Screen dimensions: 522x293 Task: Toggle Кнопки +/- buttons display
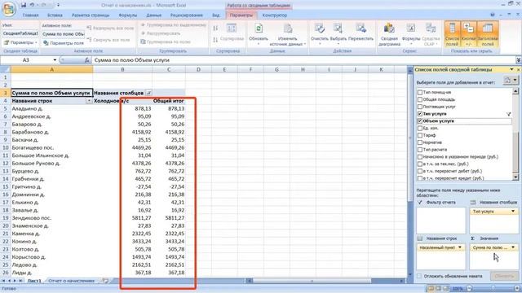(x=468, y=34)
